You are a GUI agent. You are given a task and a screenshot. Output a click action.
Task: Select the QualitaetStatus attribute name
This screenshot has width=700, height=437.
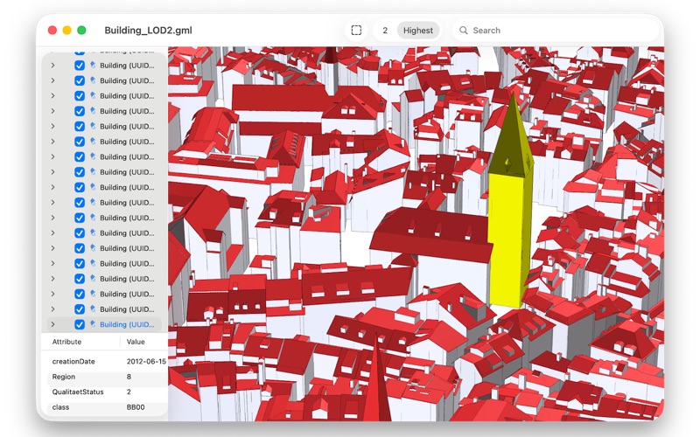78,392
